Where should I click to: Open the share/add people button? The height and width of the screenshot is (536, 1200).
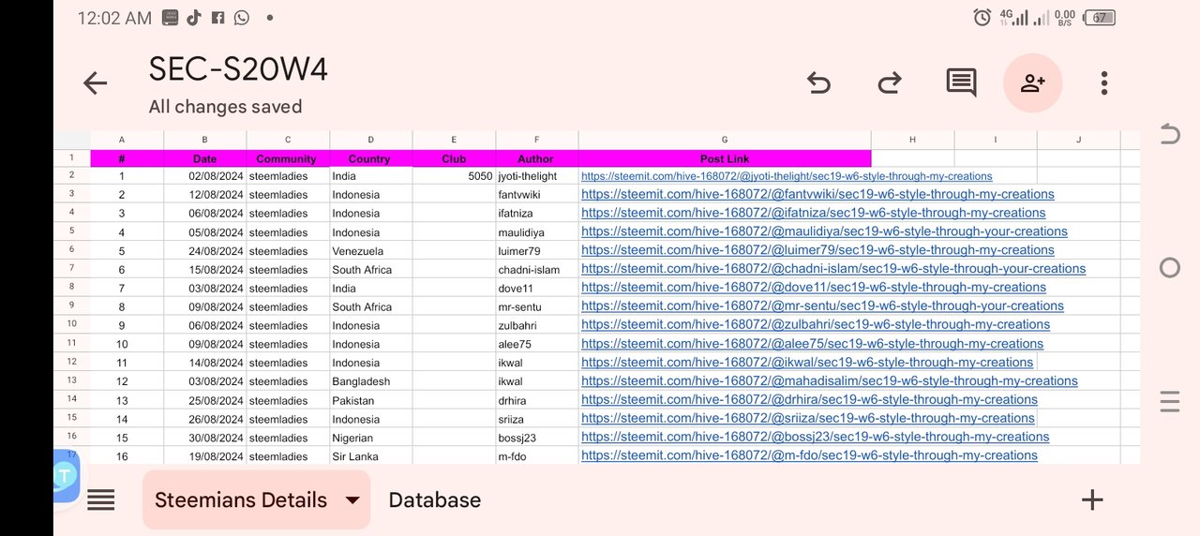coord(1032,83)
